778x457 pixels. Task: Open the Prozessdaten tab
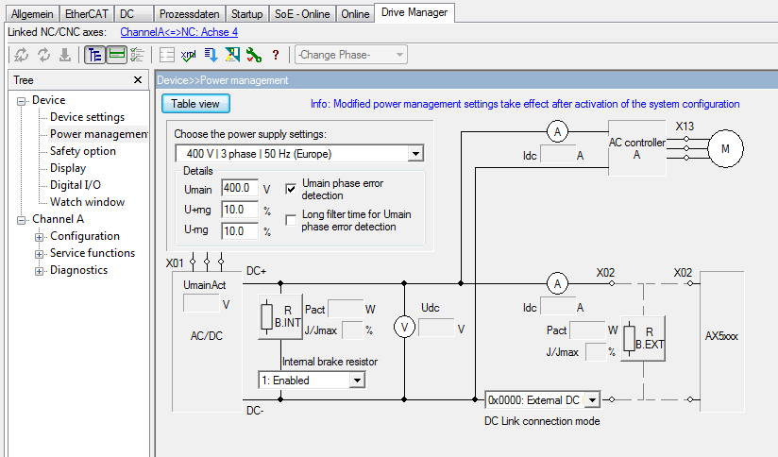coord(190,14)
